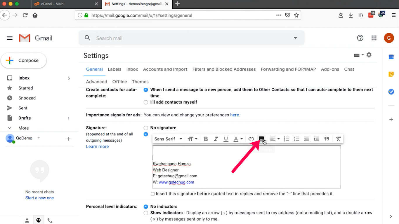Screen dimensions: 399x224
Task: Remove formatting from signature text
Action: (x=338, y=139)
